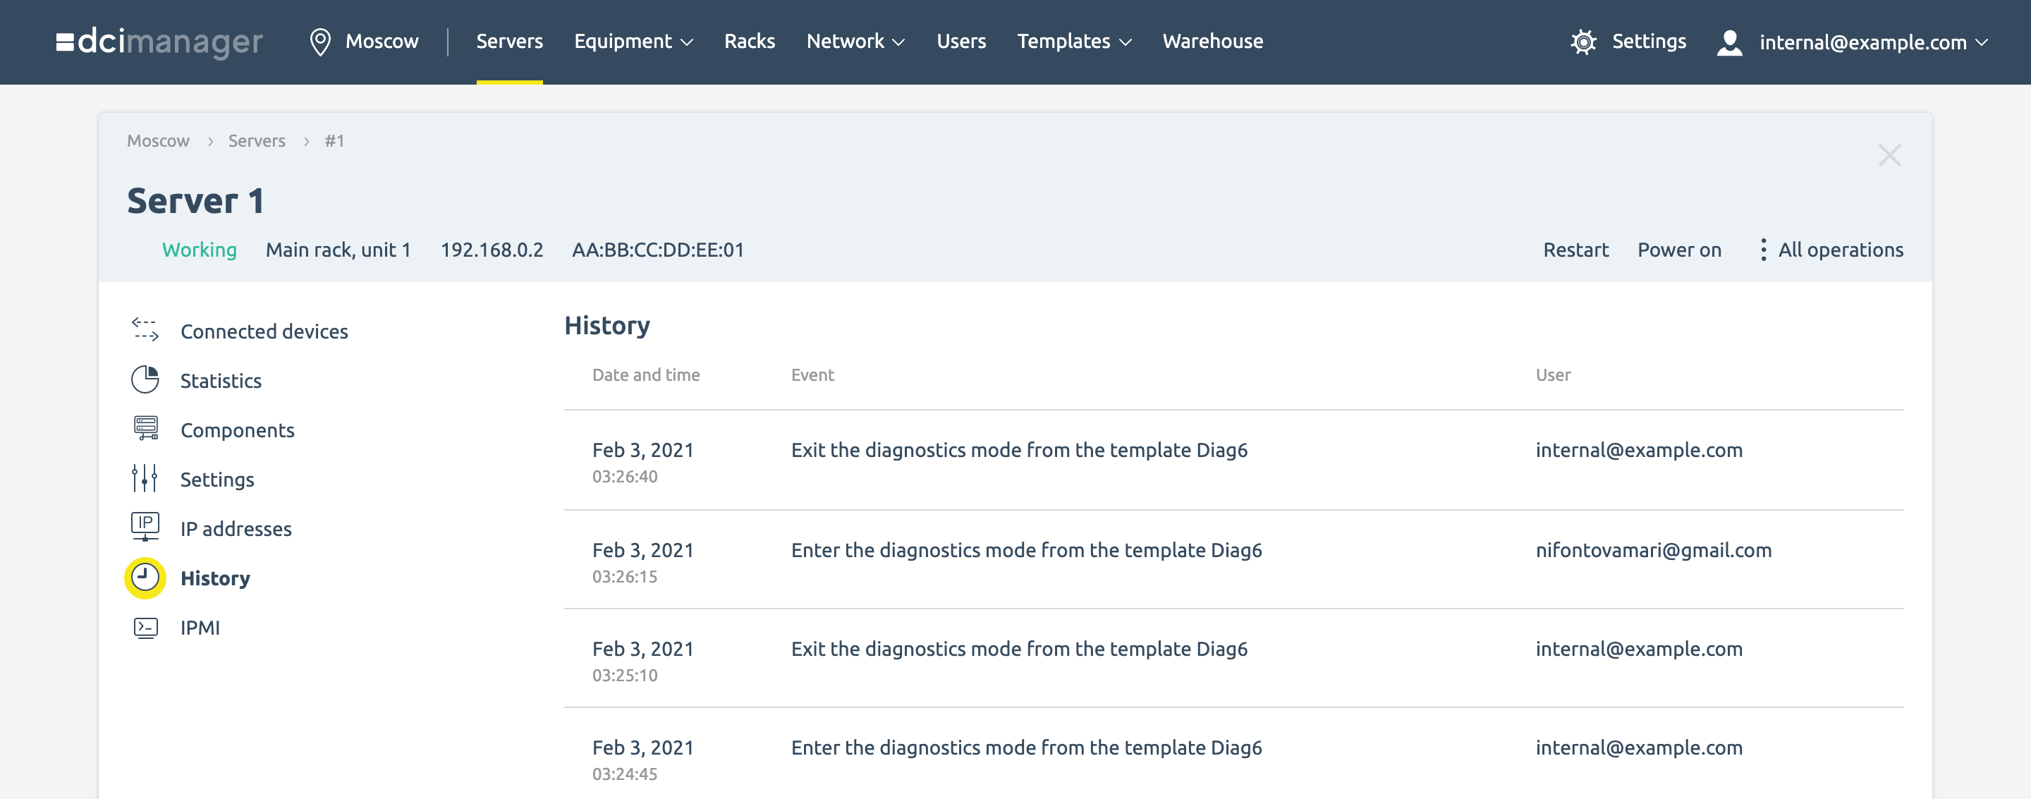Click Main rack, unit 1 text
2031x799 pixels.
click(x=338, y=250)
